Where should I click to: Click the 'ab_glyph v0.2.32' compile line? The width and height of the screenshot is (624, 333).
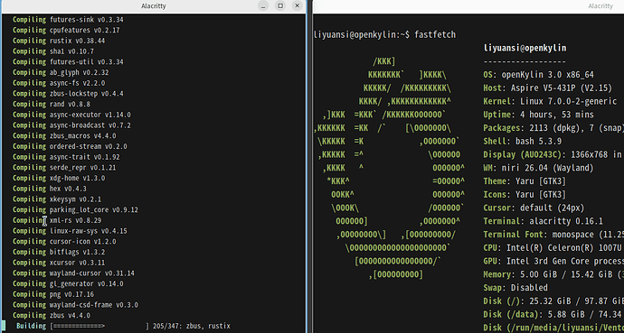[61, 72]
